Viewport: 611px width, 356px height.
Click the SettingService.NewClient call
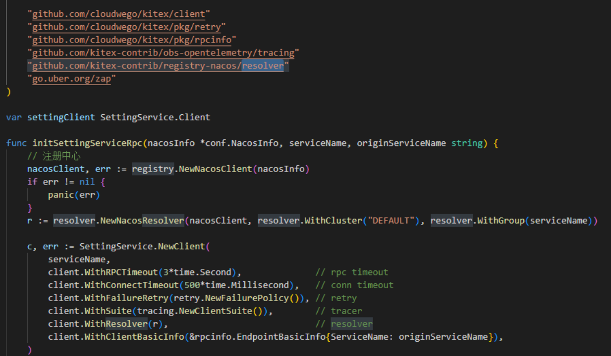coord(142,246)
